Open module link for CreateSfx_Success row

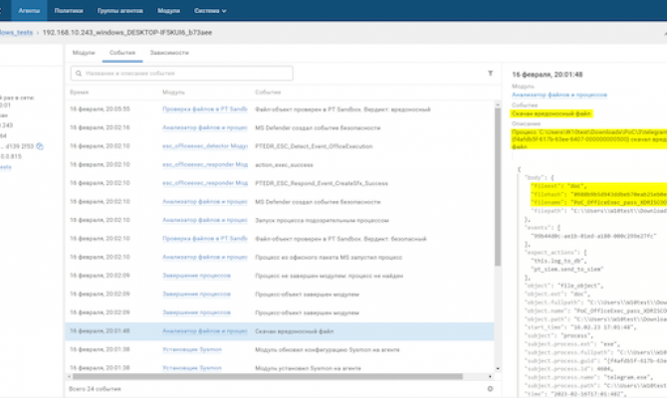pos(205,183)
